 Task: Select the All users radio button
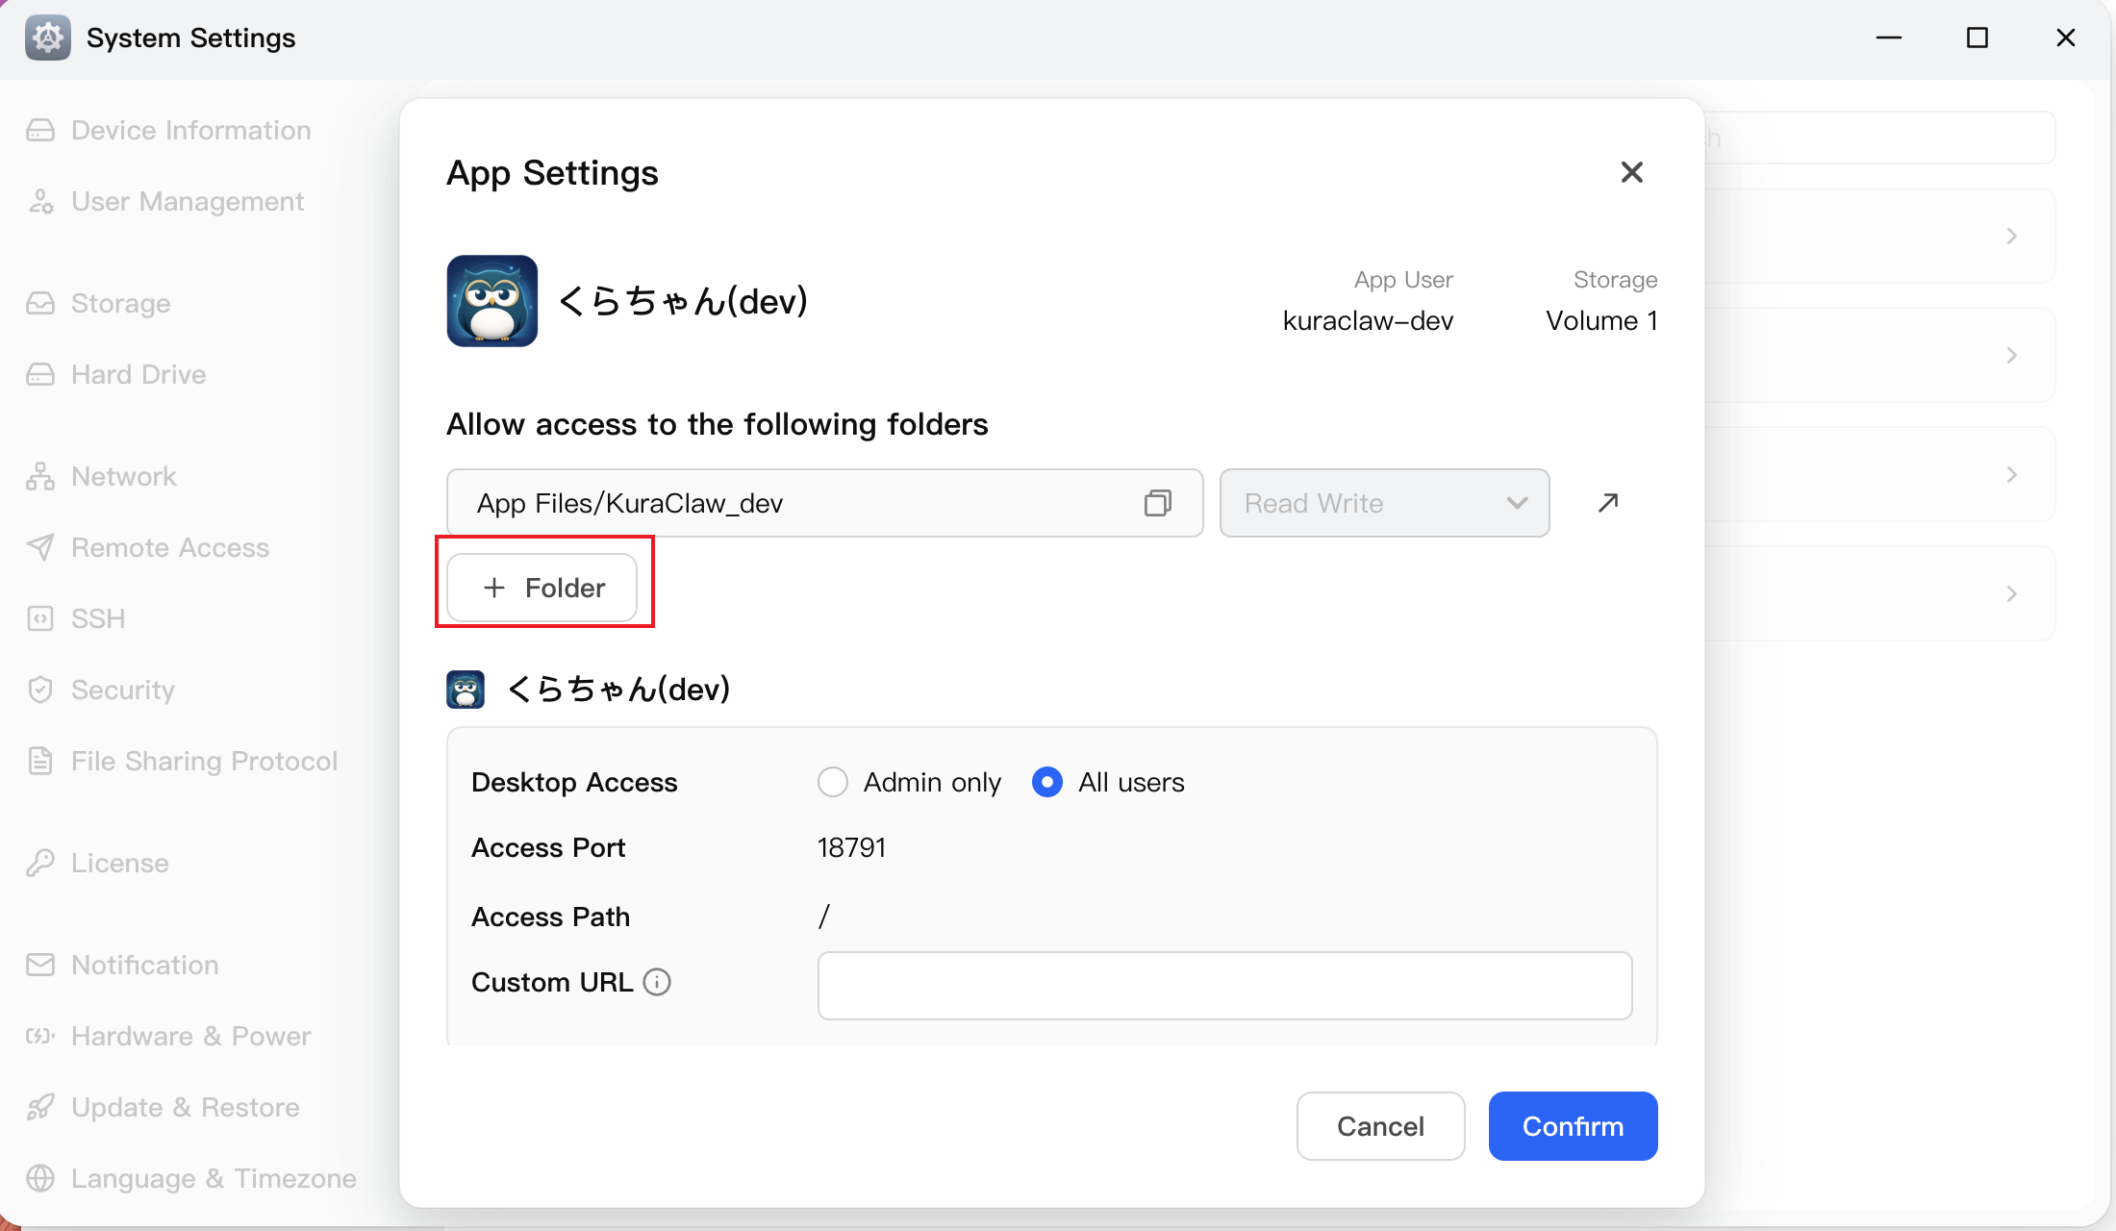[1047, 782]
